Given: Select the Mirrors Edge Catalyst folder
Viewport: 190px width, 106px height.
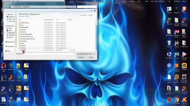Looking at the screenshot, I should (x=26, y=34).
